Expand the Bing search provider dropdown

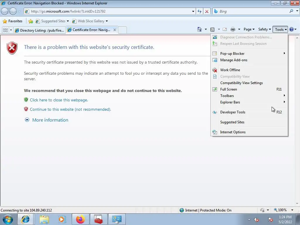click(x=297, y=11)
